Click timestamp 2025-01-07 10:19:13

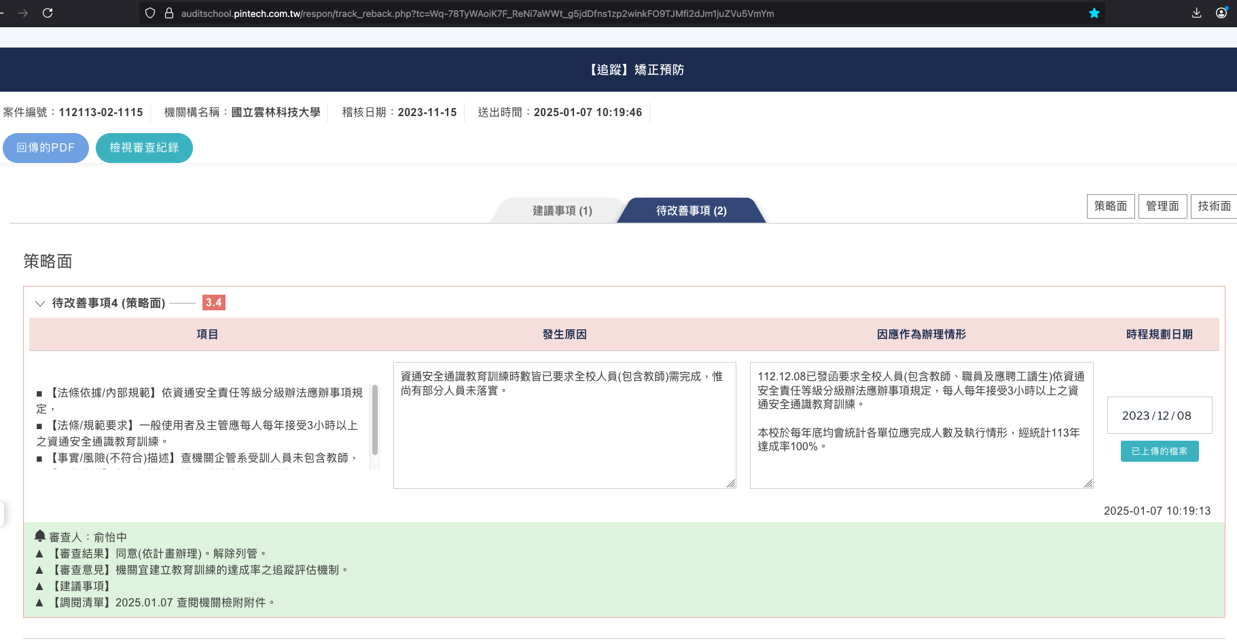[x=1157, y=511]
